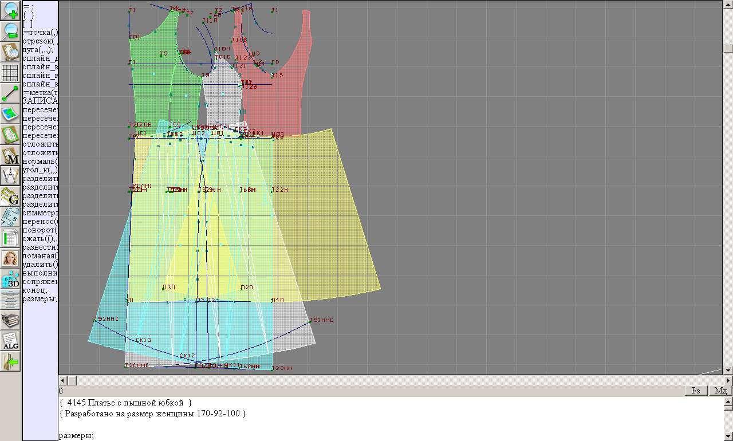
Task: Open the 3D view icon
Action: 10,279
